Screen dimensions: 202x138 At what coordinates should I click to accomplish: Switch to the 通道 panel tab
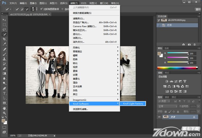click(x=167, y=97)
